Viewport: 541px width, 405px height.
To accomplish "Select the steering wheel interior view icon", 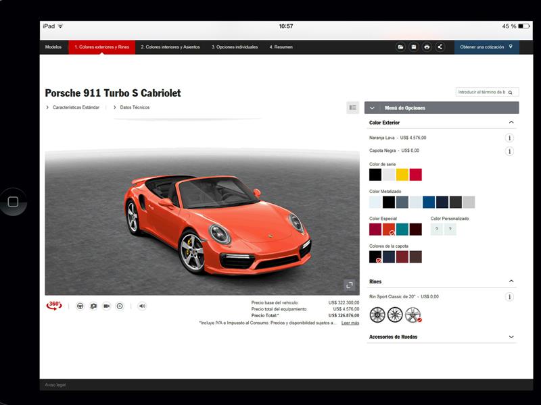I will 80,306.
